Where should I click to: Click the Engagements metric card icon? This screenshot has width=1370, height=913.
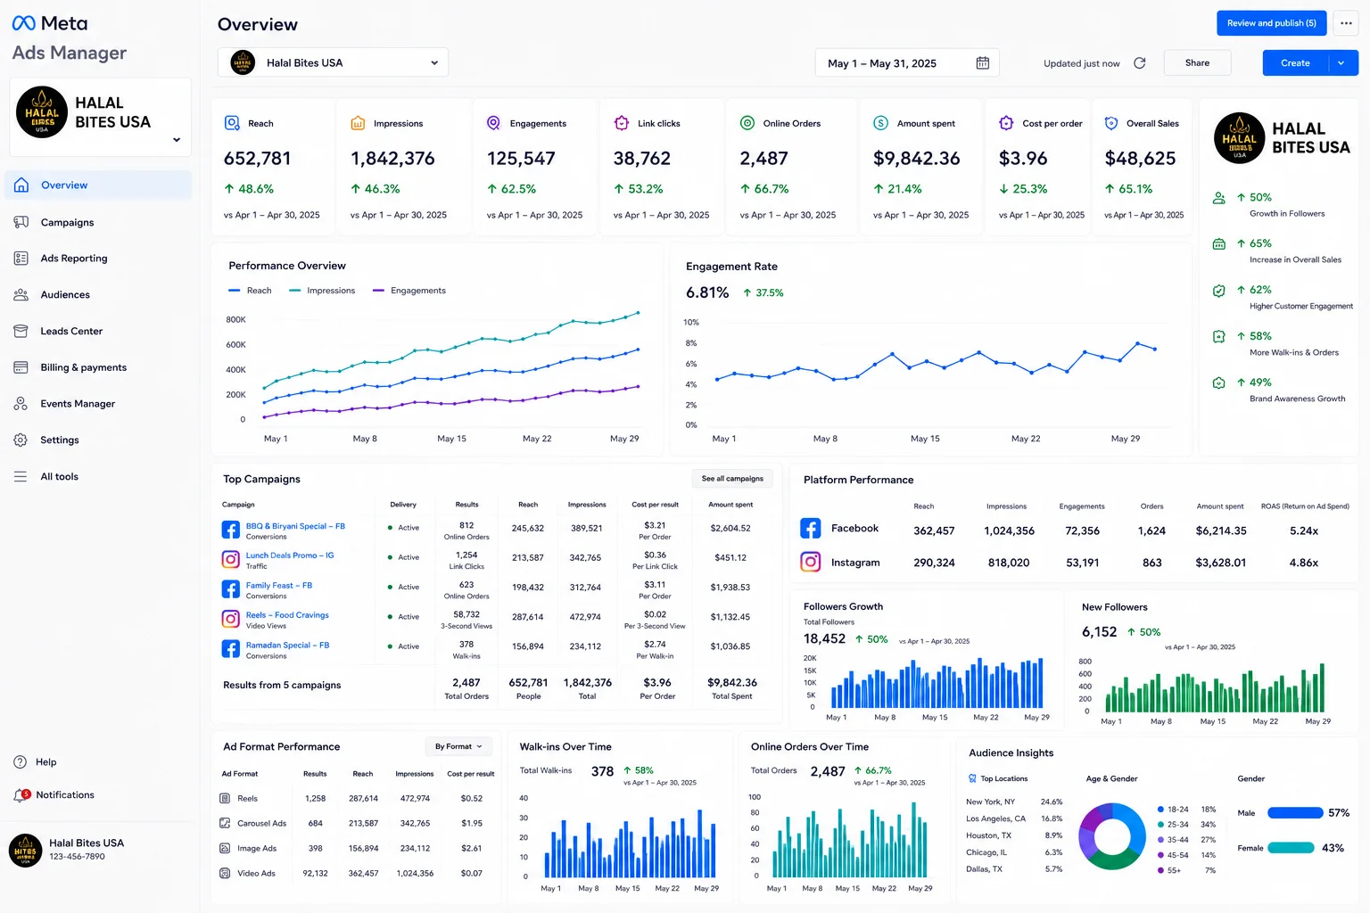[x=493, y=123]
